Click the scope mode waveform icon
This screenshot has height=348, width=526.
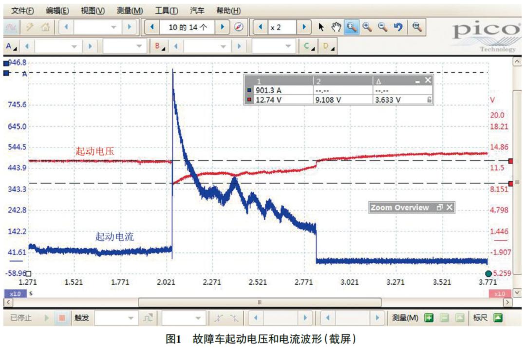coord(11,27)
